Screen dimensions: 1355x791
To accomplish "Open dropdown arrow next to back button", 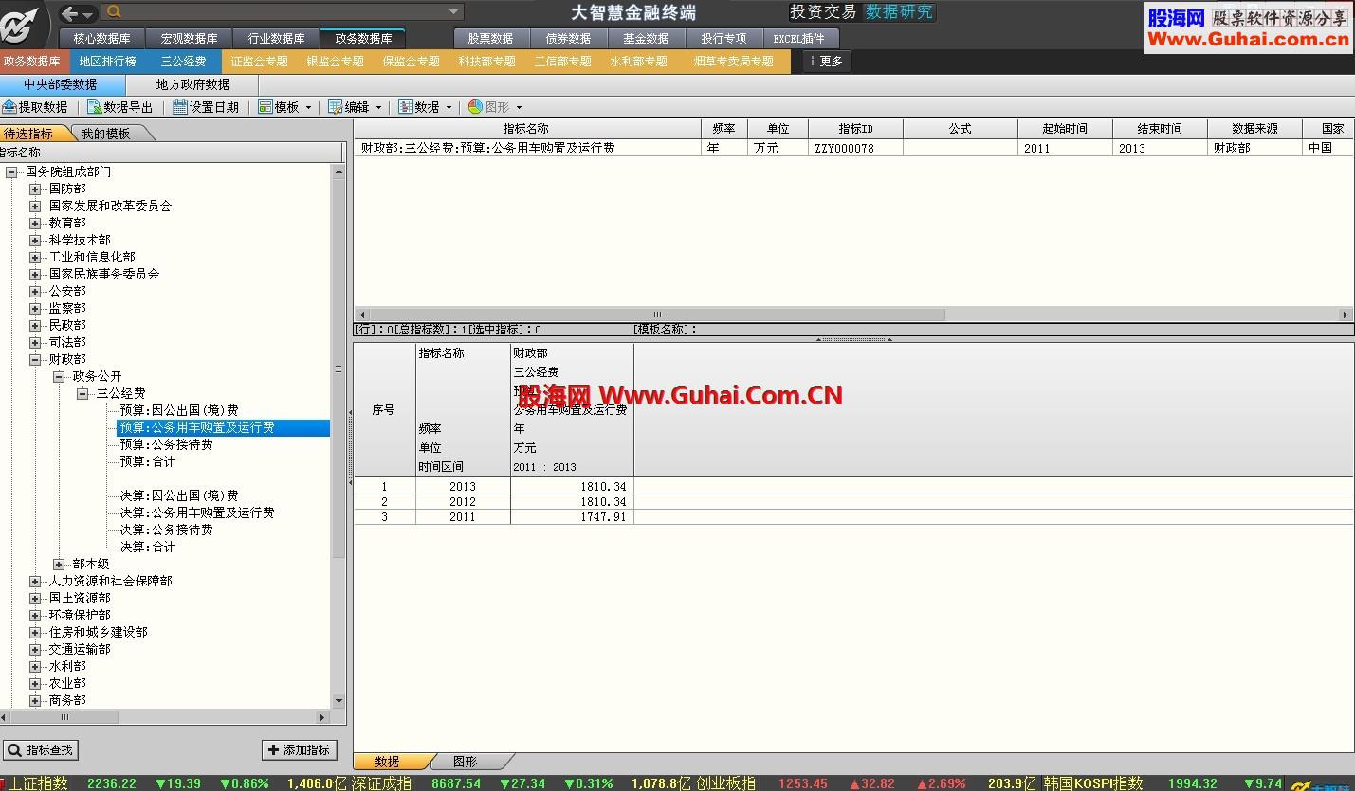I will click(x=88, y=14).
